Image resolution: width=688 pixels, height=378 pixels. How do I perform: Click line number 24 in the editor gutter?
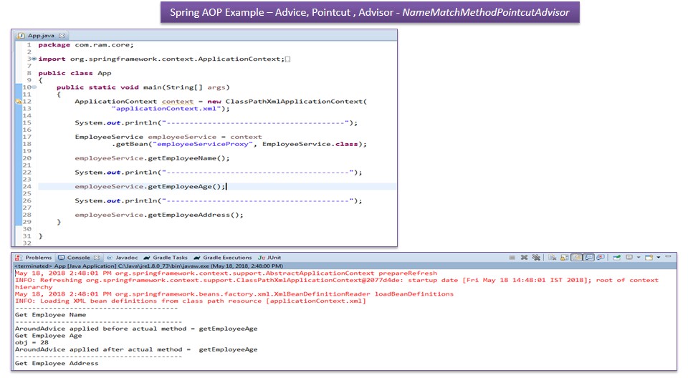(x=27, y=186)
